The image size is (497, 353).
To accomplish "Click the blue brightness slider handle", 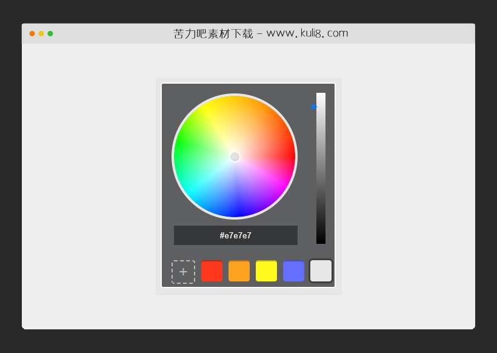I will coord(314,106).
